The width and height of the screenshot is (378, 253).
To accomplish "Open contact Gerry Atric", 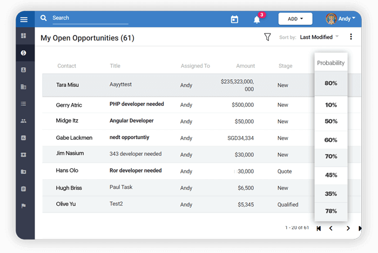I will point(69,105).
